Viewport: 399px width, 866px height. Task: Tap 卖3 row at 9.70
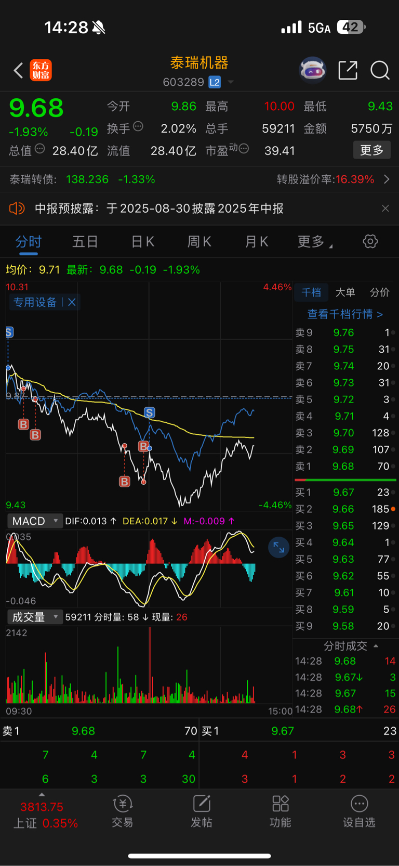[x=345, y=433]
